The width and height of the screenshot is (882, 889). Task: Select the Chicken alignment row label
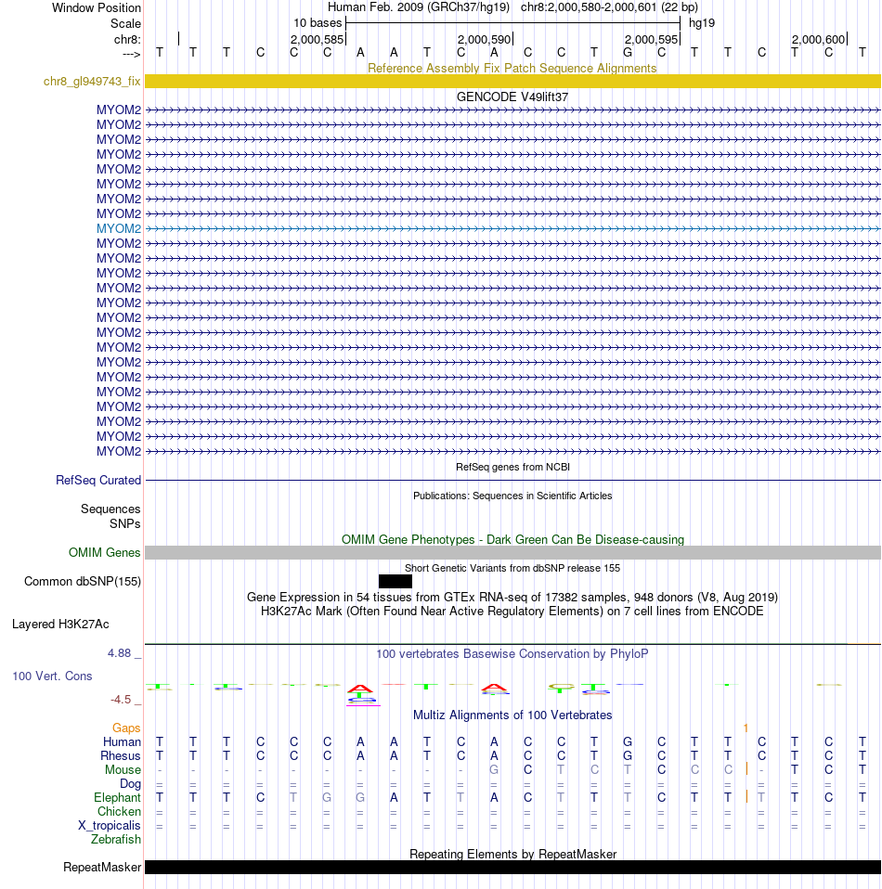pyautogui.click(x=119, y=812)
